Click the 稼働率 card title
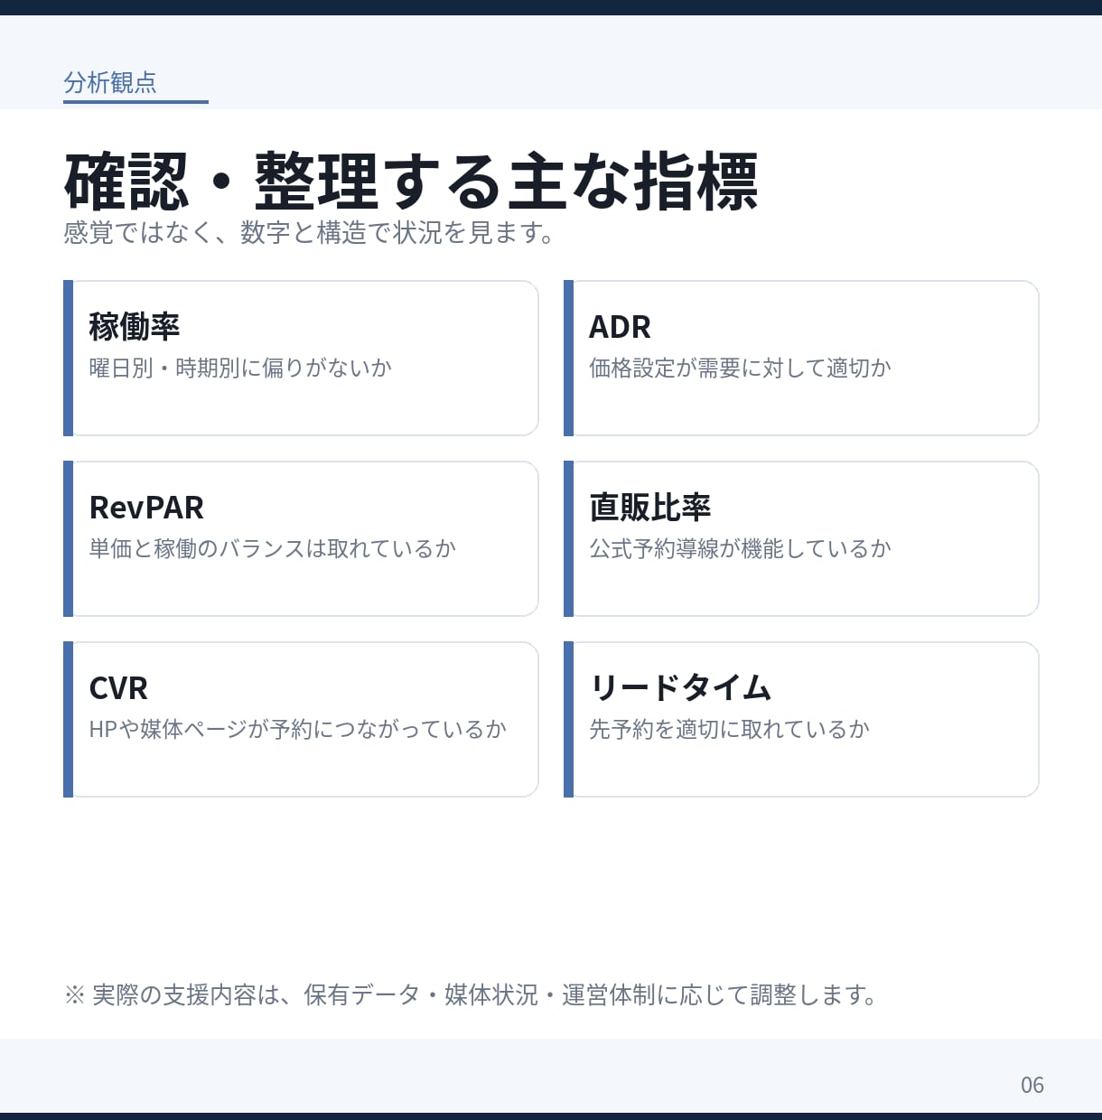 coord(135,327)
